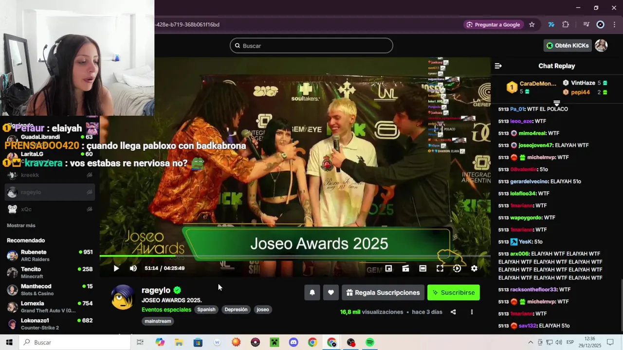Viewport: 623px width, 350px height.
Task: Bookmark this page with the star icon
Action: tap(532, 25)
